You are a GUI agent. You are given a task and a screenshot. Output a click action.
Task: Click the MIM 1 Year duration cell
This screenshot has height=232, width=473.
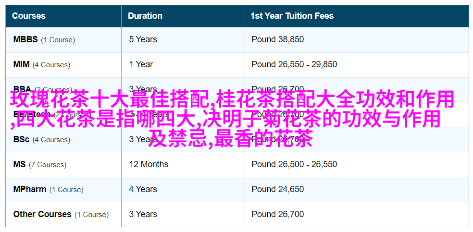coord(141,64)
